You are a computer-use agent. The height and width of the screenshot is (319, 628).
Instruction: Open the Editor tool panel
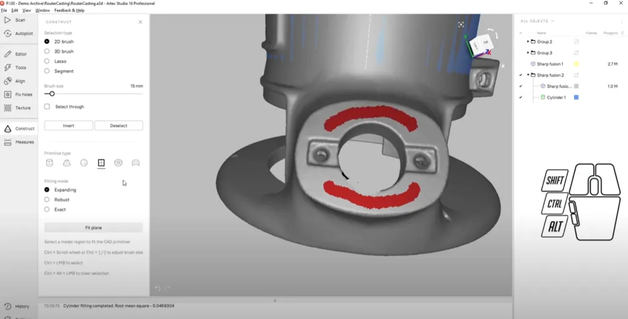tap(15, 54)
